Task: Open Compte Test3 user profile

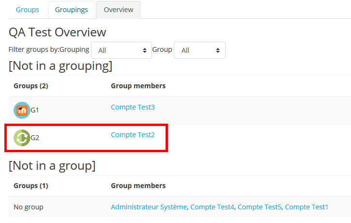Action: pos(133,107)
